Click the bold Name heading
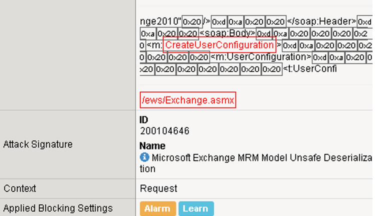The height and width of the screenshot is (216, 375). pos(152,146)
